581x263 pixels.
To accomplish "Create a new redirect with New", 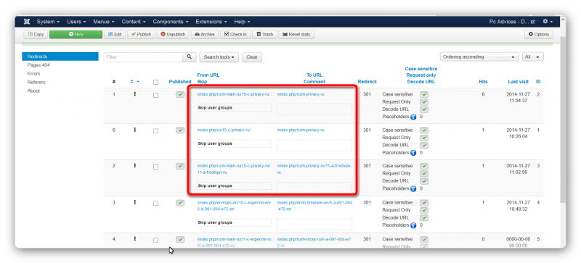I will [x=76, y=34].
